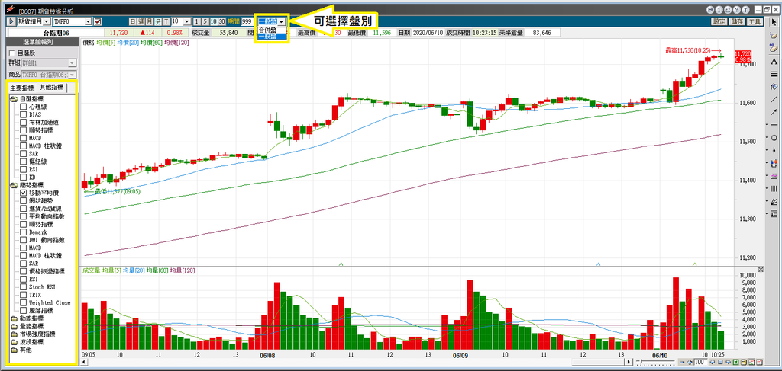Viewport: 782px width, 371px height.
Task: Open the 一般盤 session dropdown arrow
Action: [x=283, y=21]
